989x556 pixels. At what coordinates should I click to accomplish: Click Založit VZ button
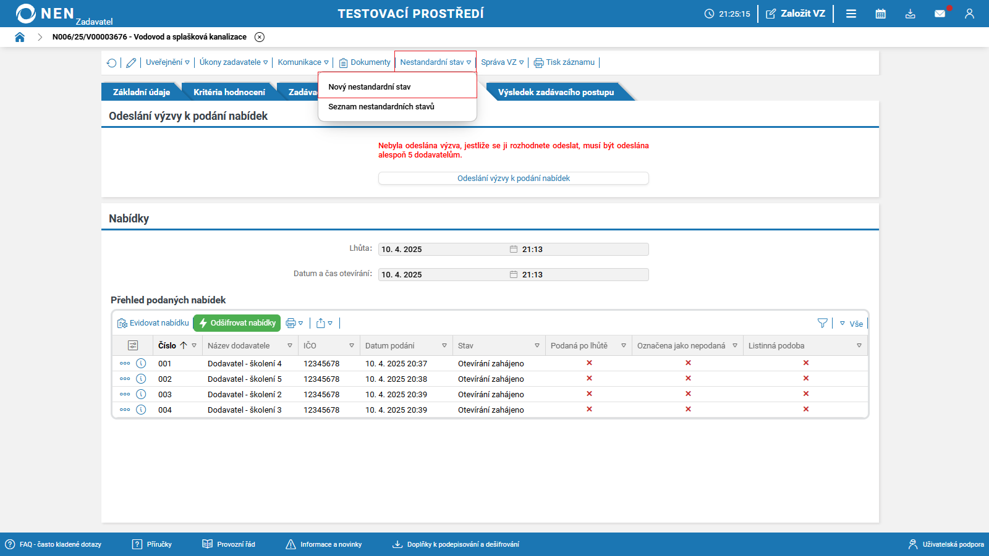coord(796,14)
